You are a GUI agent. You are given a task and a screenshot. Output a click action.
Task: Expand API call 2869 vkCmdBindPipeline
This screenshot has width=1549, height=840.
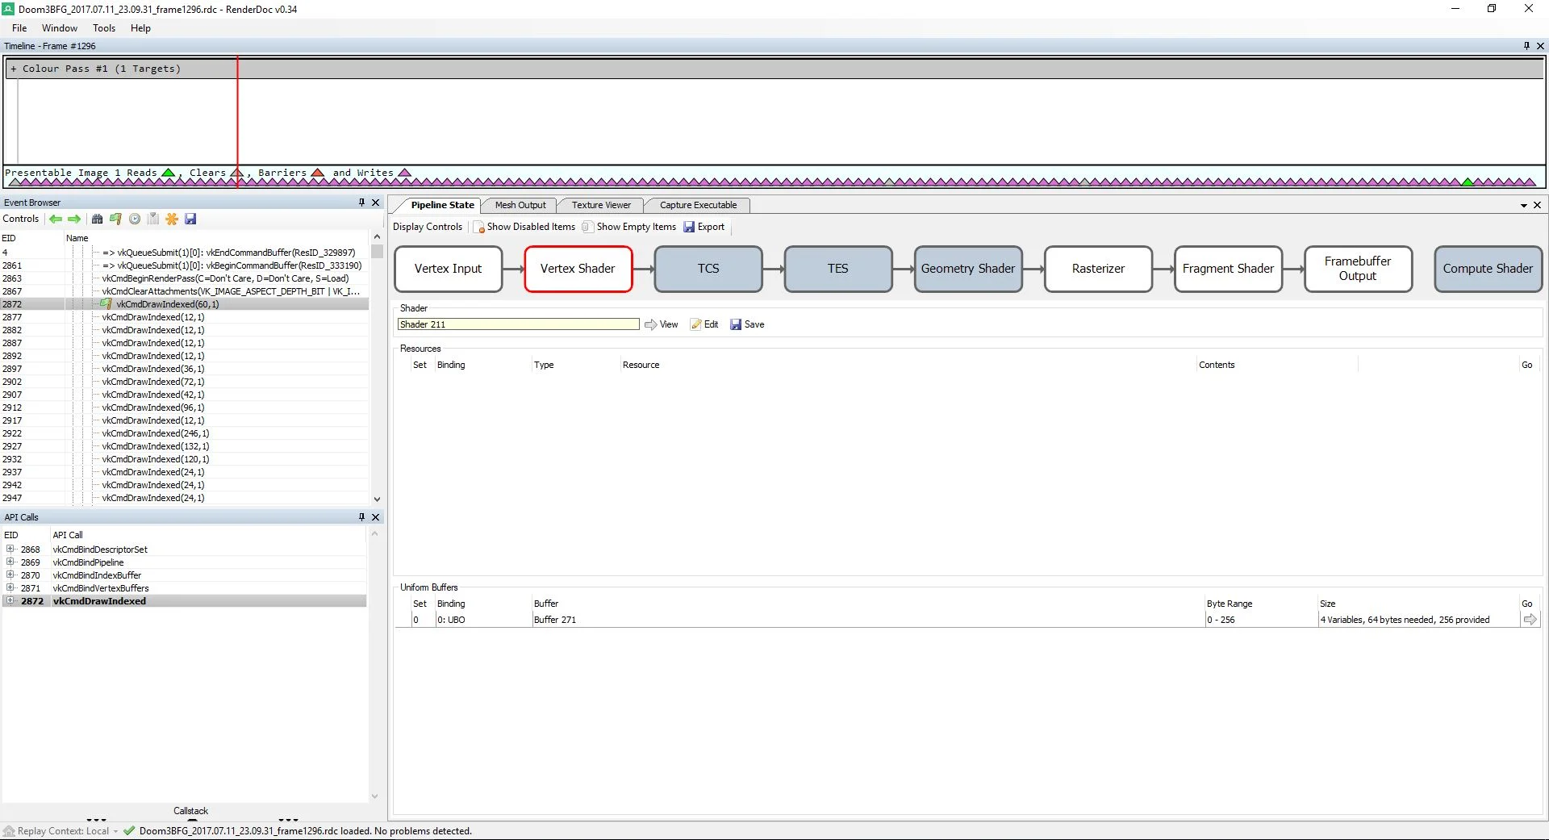pyautogui.click(x=10, y=562)
